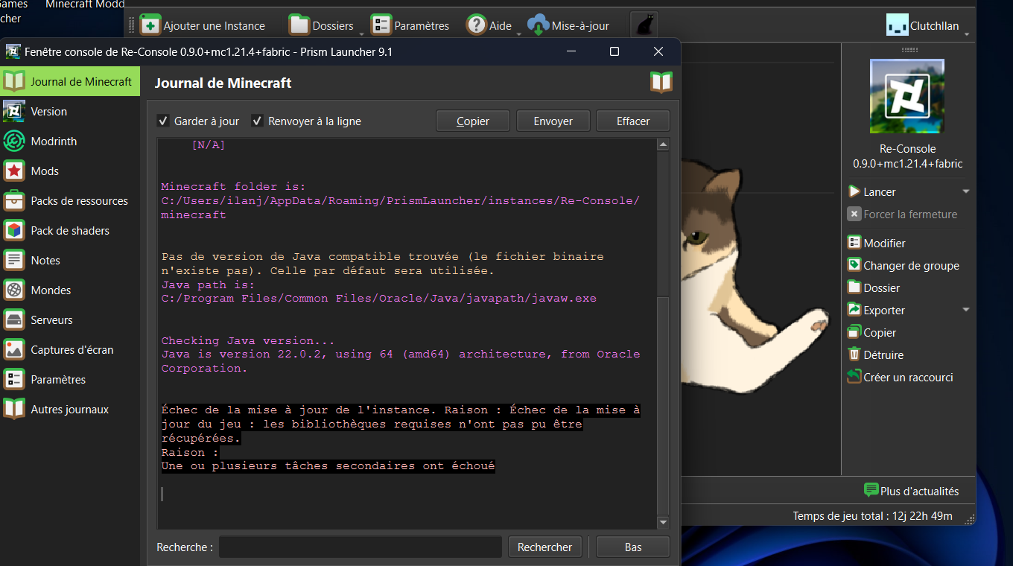Open the Captures d'écran picture icon
Viewport: 1013px width, 566px height.
point(14,350)
